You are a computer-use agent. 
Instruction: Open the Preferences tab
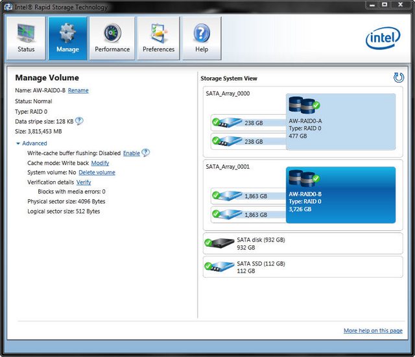pyautogui.click(x=158, y=38)
